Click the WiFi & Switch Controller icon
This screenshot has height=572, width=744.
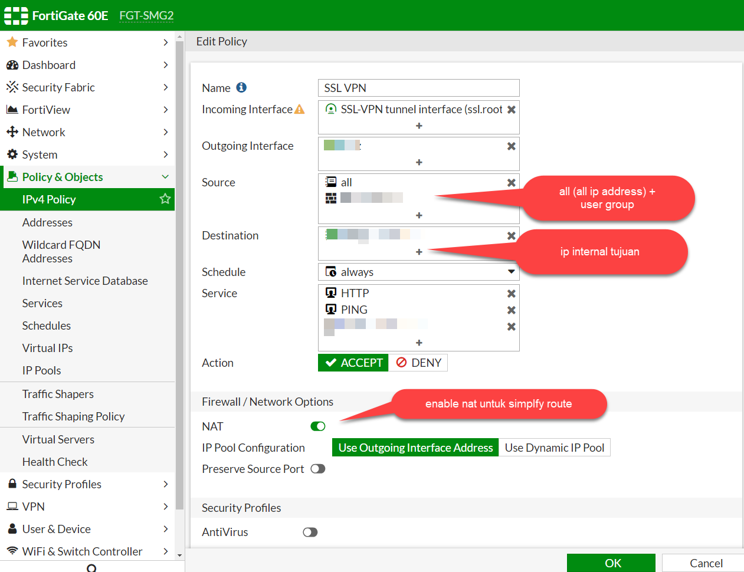(12, 551)
